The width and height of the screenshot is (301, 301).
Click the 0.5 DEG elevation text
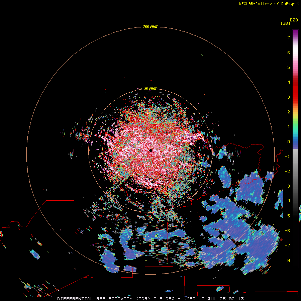[164, 299]
